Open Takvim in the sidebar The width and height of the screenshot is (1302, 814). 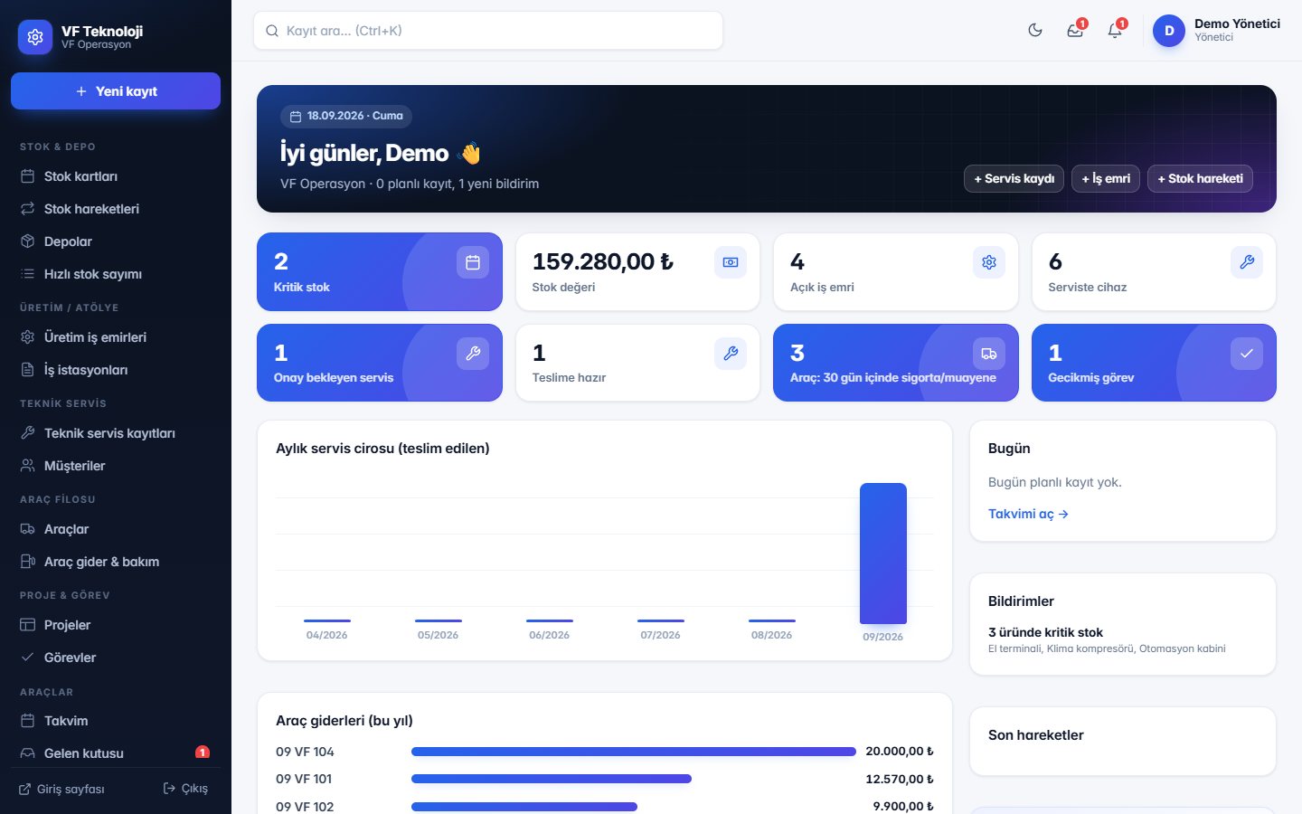coord(116,721)
